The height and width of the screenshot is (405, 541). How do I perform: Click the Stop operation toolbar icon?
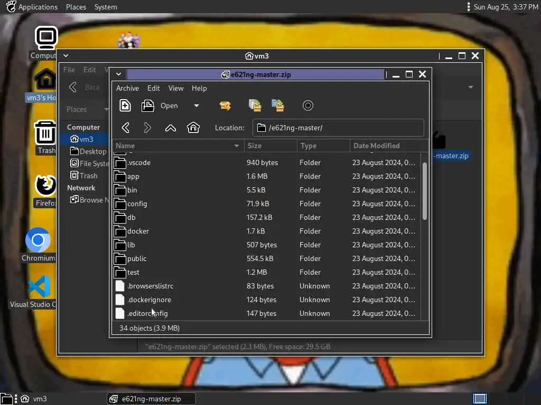[x=308, y=105]
